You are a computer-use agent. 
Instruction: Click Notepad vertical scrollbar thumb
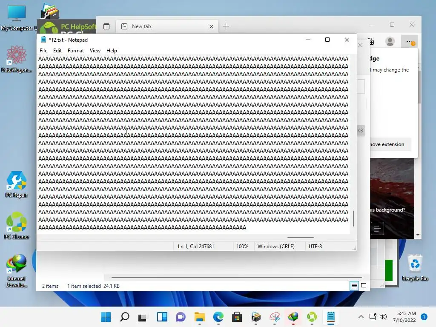click(353, 218)
